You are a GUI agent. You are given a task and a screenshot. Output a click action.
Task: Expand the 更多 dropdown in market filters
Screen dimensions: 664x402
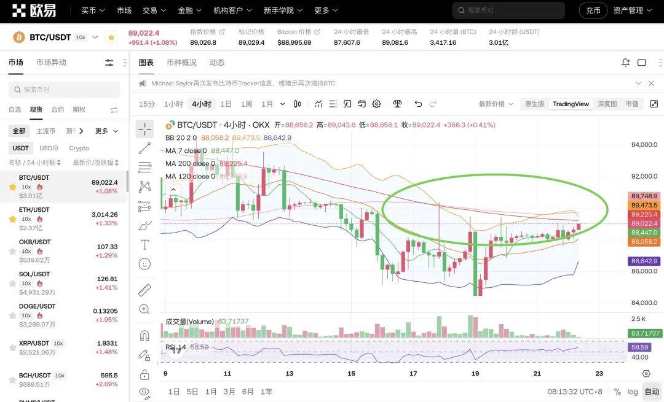[106, 131]
